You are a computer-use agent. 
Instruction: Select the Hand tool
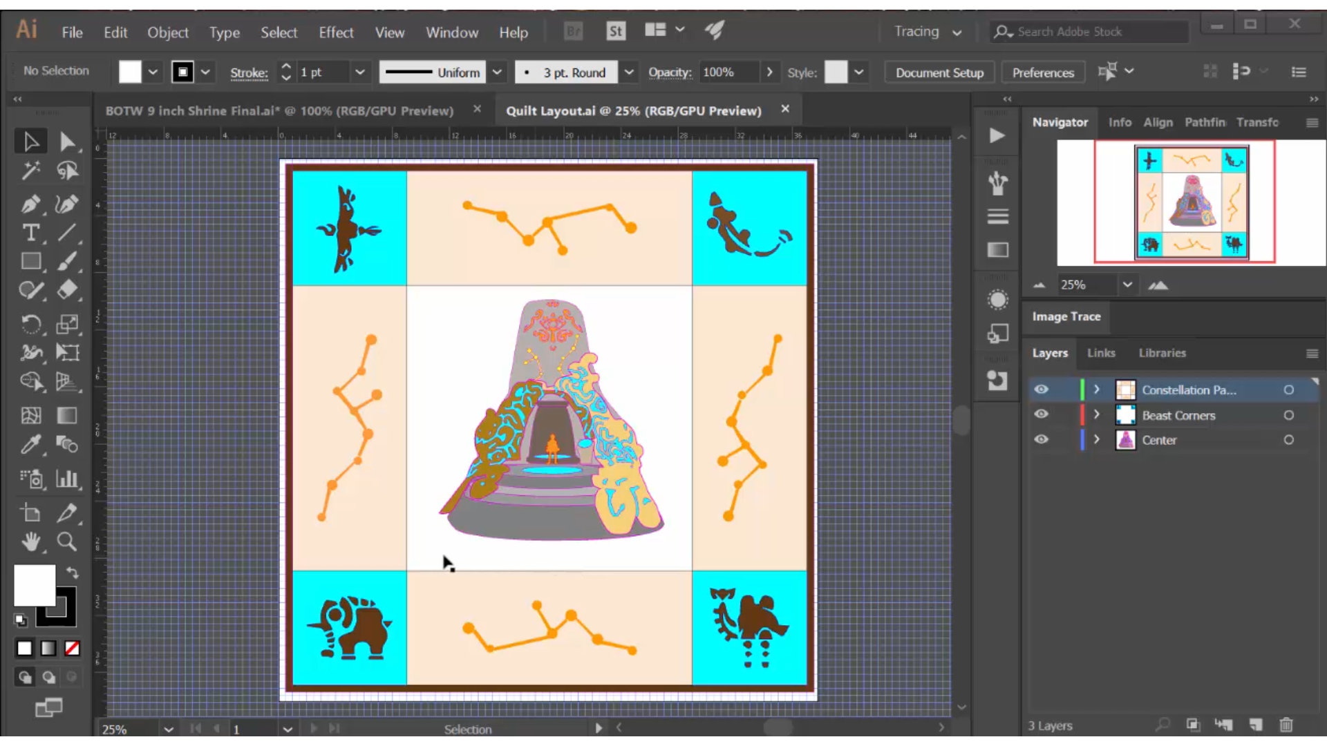31,542
